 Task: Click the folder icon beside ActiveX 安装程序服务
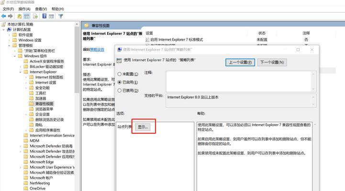[26, 61]
